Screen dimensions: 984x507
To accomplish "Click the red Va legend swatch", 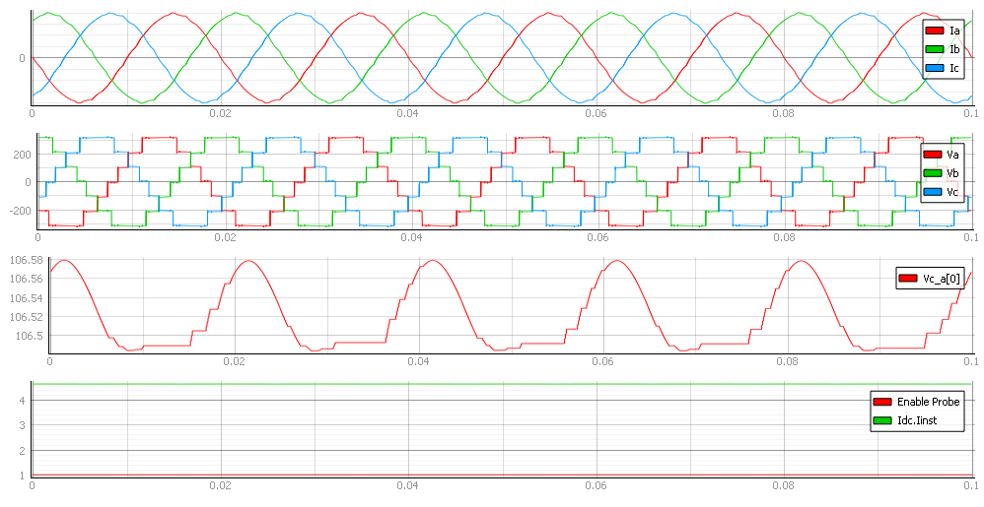I will [x=931, y=155].
